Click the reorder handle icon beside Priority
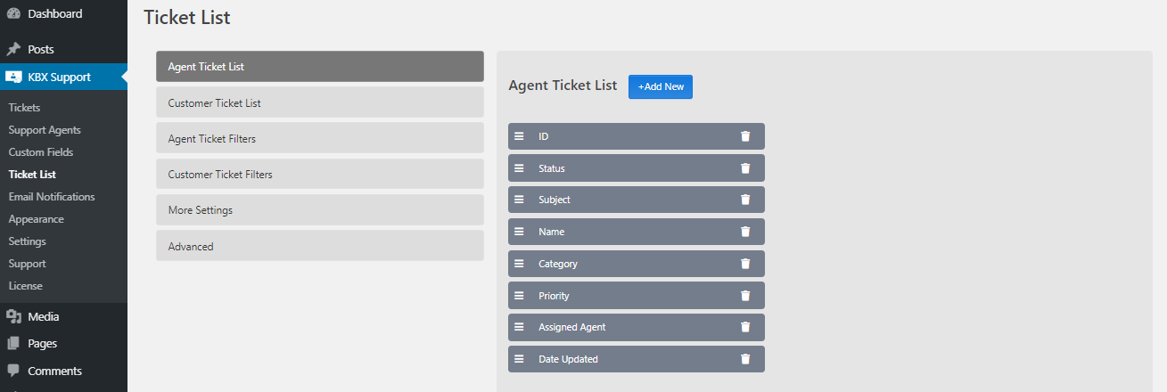Image resolution: width=1167 pixels, height=392 pixels. click(519, 296)
